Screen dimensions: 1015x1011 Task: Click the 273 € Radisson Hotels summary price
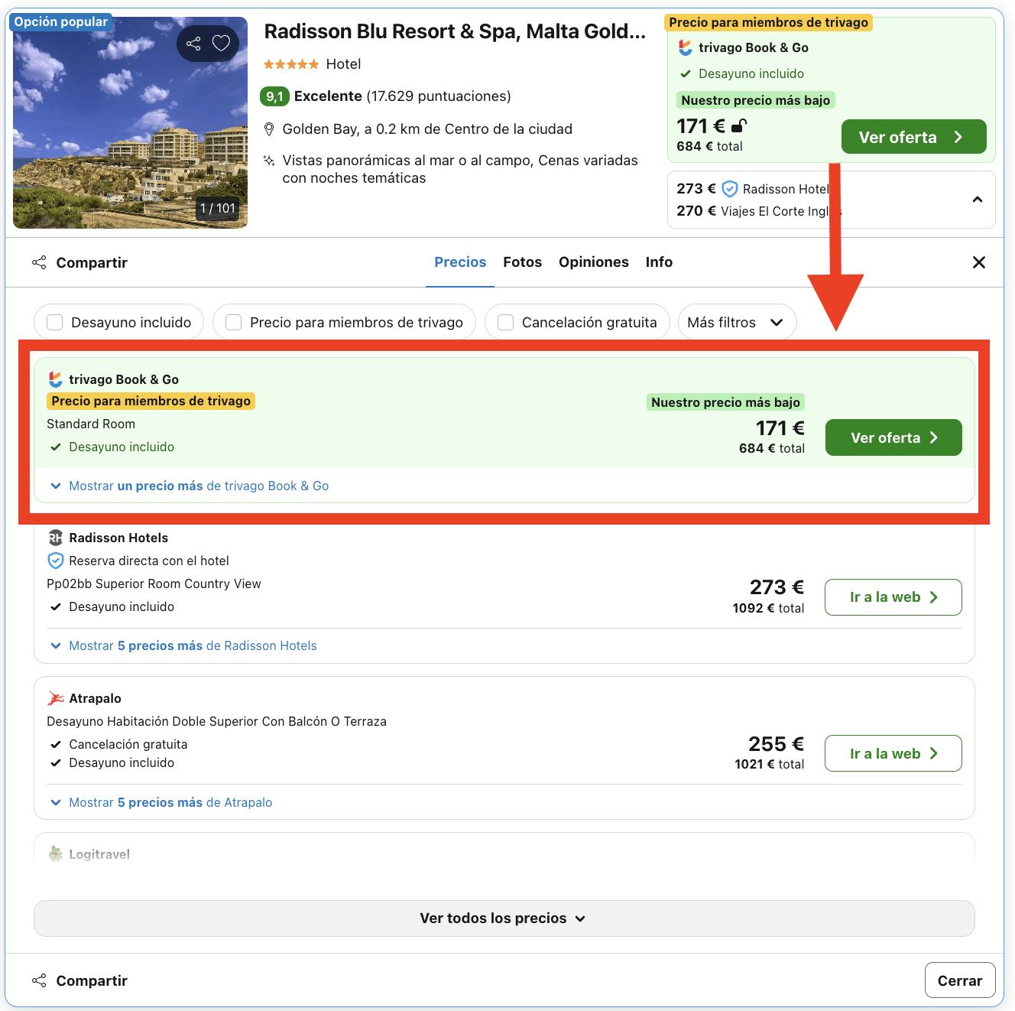(x=753, y=189)
